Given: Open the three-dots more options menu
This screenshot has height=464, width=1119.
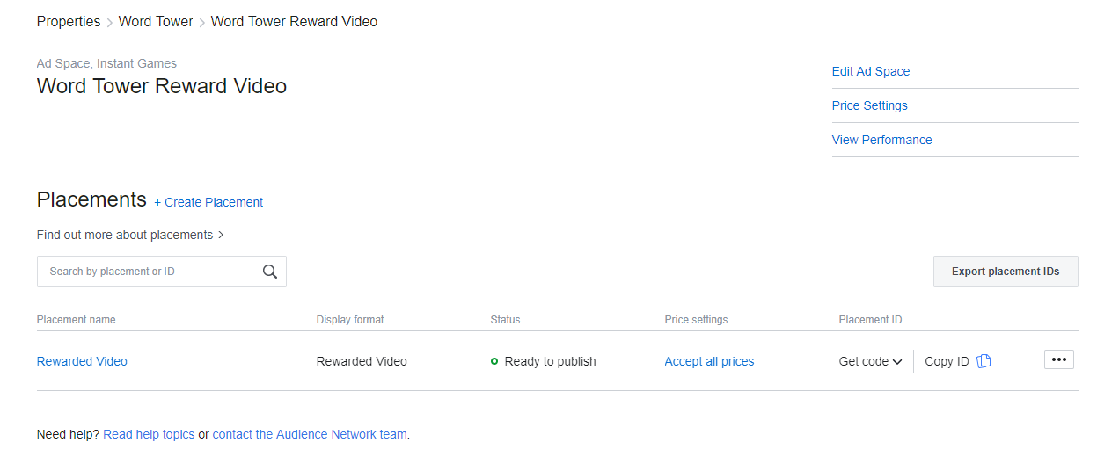Looking at the screenshot, I should [x=1059, y=359].
